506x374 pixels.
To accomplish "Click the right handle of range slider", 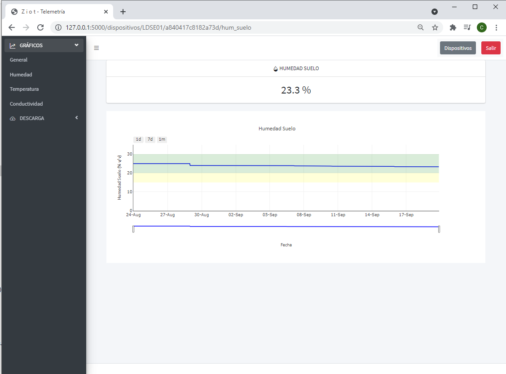I will 439,229.
